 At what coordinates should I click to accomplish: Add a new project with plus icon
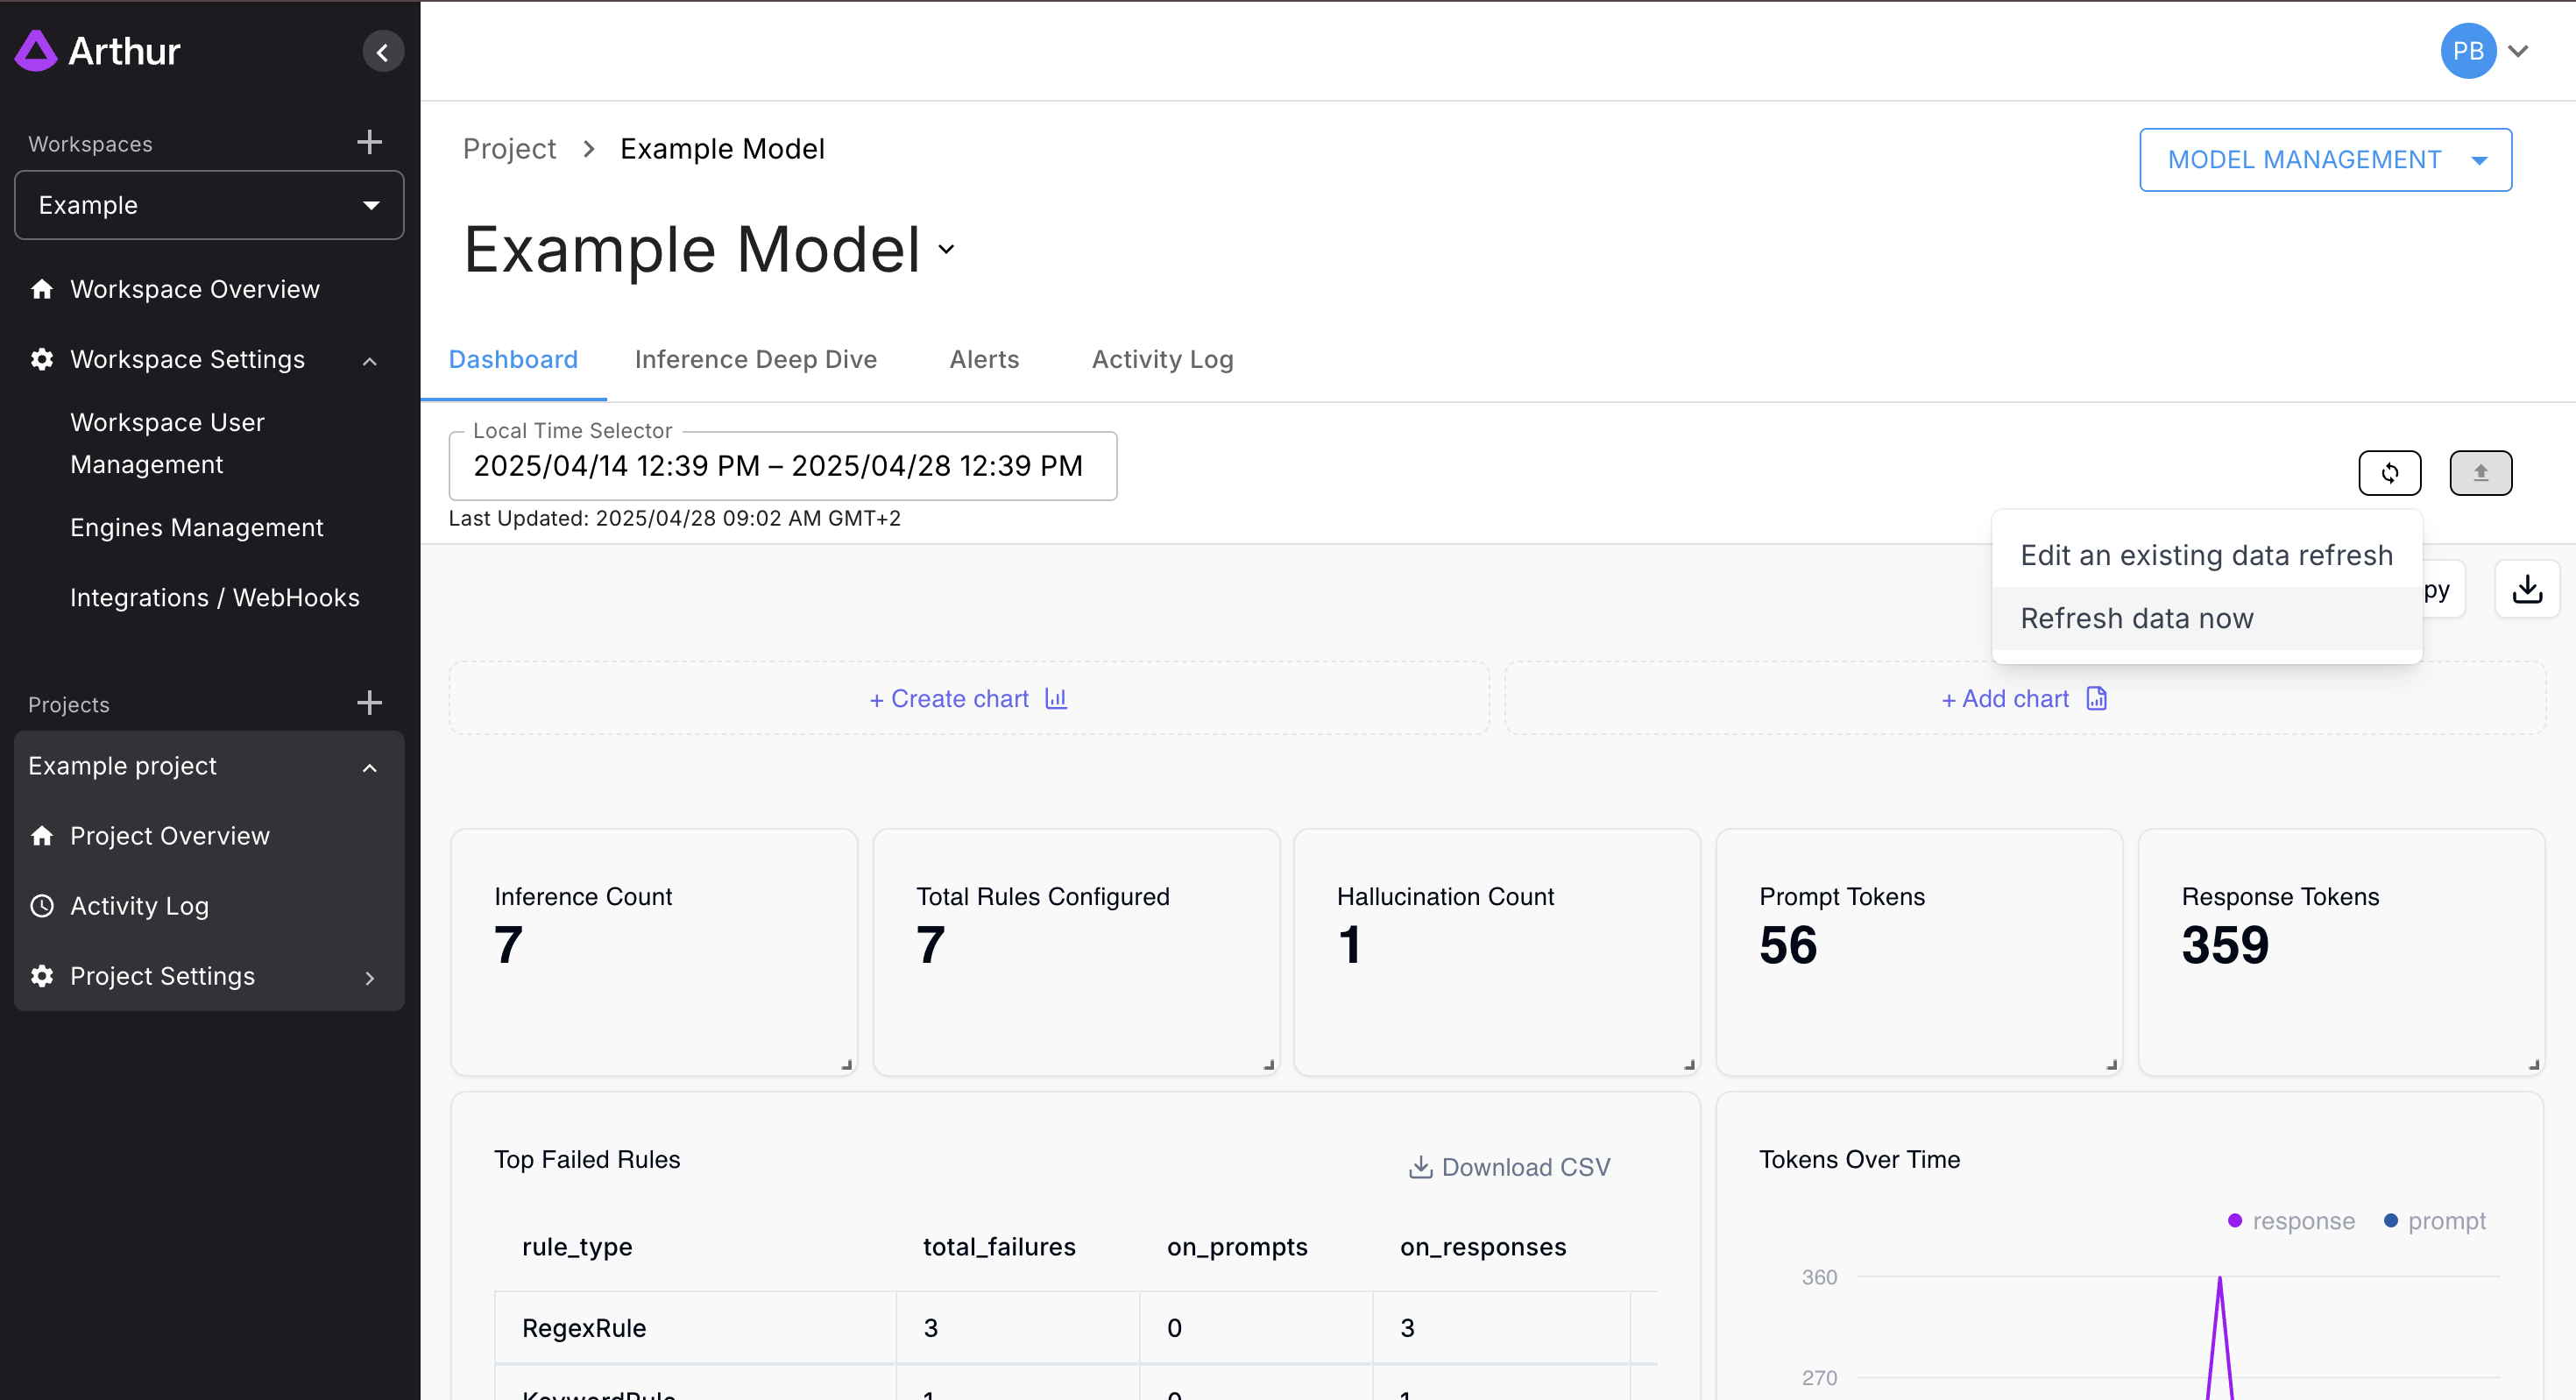pos(369,703)
